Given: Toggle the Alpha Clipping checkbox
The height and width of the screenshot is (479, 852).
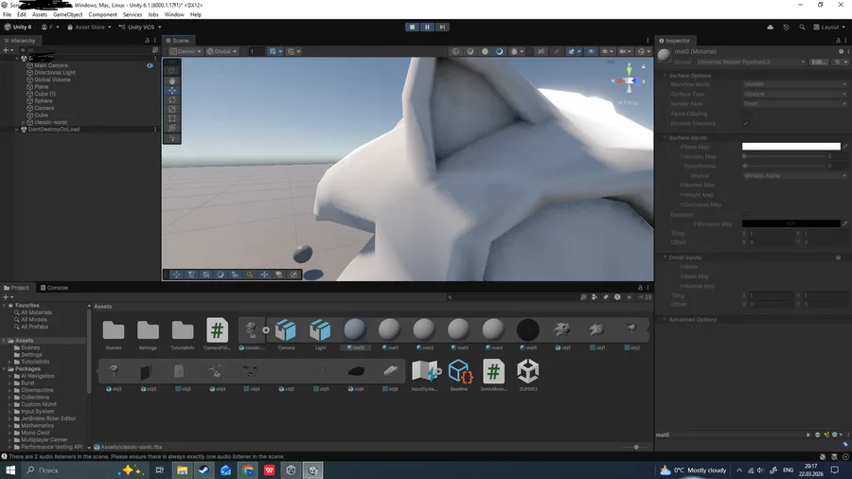Looking at the screenshot, I should point(746,114).
